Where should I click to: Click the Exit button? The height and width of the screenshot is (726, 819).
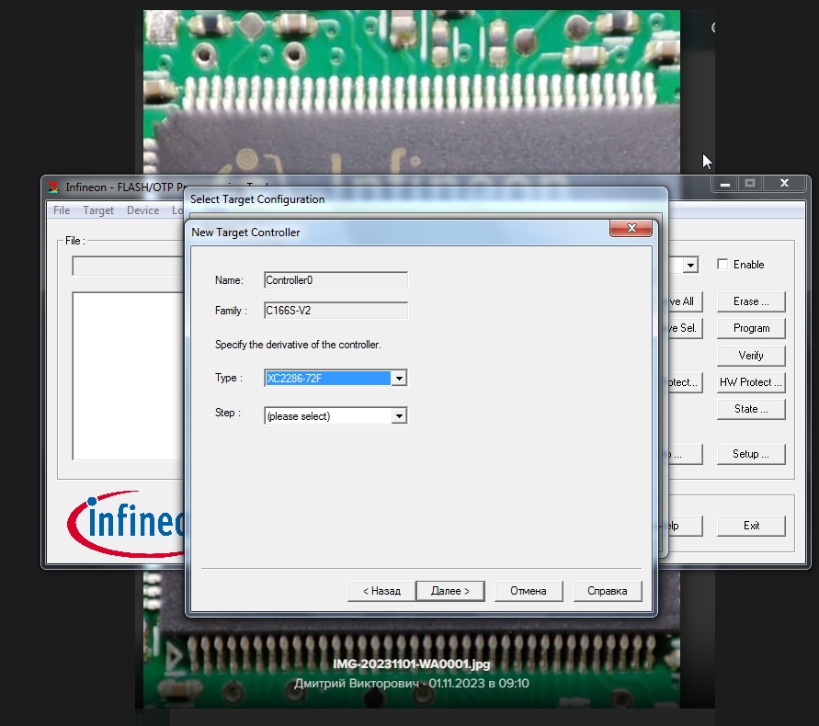(751, 526)
